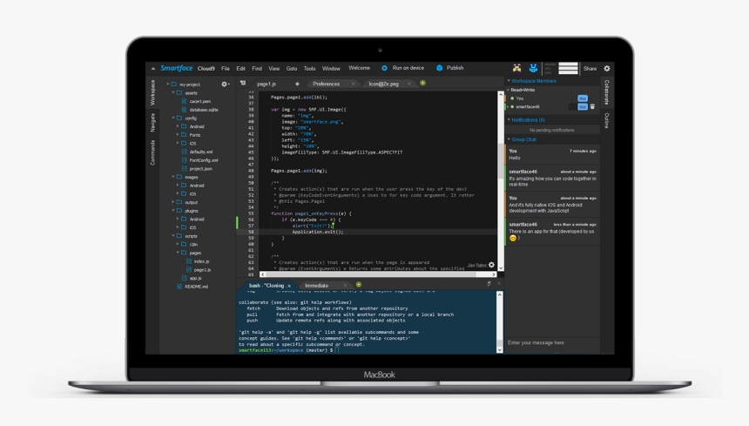Viewport: 749px width, 426px height.
Task: Click the chat message input field
Action: (x=553, y=343)
